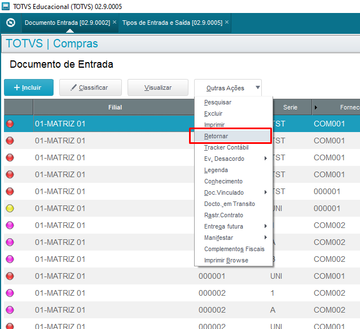Select Complementos Fiscais menu entry
The image size is (360, 329).
[234, 249]
